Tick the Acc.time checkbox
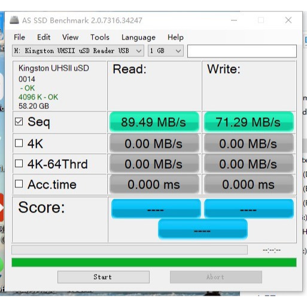 tap(19, 184)
